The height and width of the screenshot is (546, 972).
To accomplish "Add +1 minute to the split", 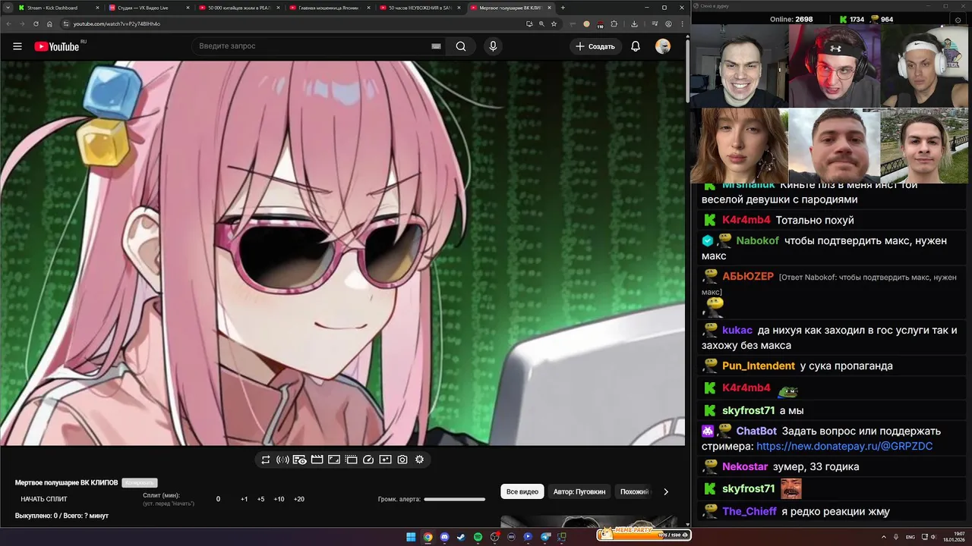I will coord(244,499).
